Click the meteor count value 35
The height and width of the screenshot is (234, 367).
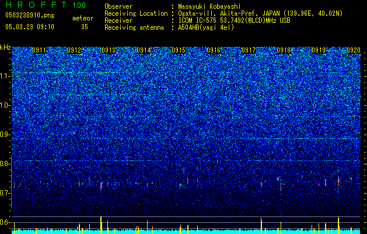(85, 27)
